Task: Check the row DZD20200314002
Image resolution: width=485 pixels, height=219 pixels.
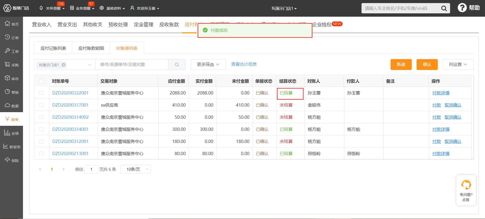Action: click(x=42, y=117)
